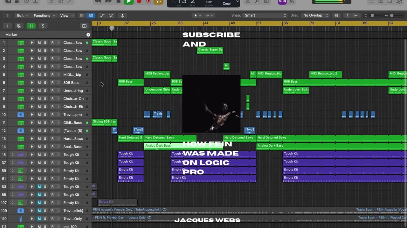This screenshot has width=407, height=228.
Task: Click track 12 TwoS audio icon
Action: pyautogui.click(x=21, y=131)
